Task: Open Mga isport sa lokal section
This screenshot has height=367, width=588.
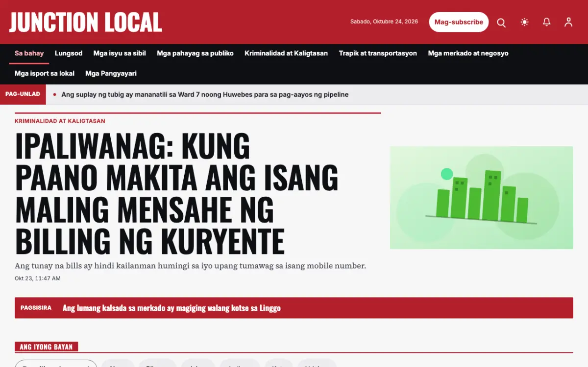Action: point(45,73)
